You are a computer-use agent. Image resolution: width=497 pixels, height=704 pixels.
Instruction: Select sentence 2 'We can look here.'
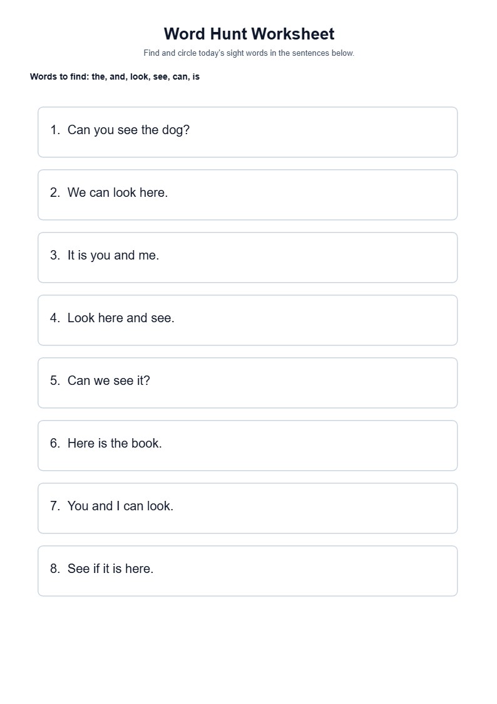pyautogui.click(x=247, y=195)
